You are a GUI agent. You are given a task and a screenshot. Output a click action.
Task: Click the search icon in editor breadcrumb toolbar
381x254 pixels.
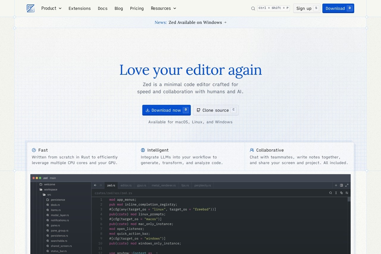[x=330, y=193]
